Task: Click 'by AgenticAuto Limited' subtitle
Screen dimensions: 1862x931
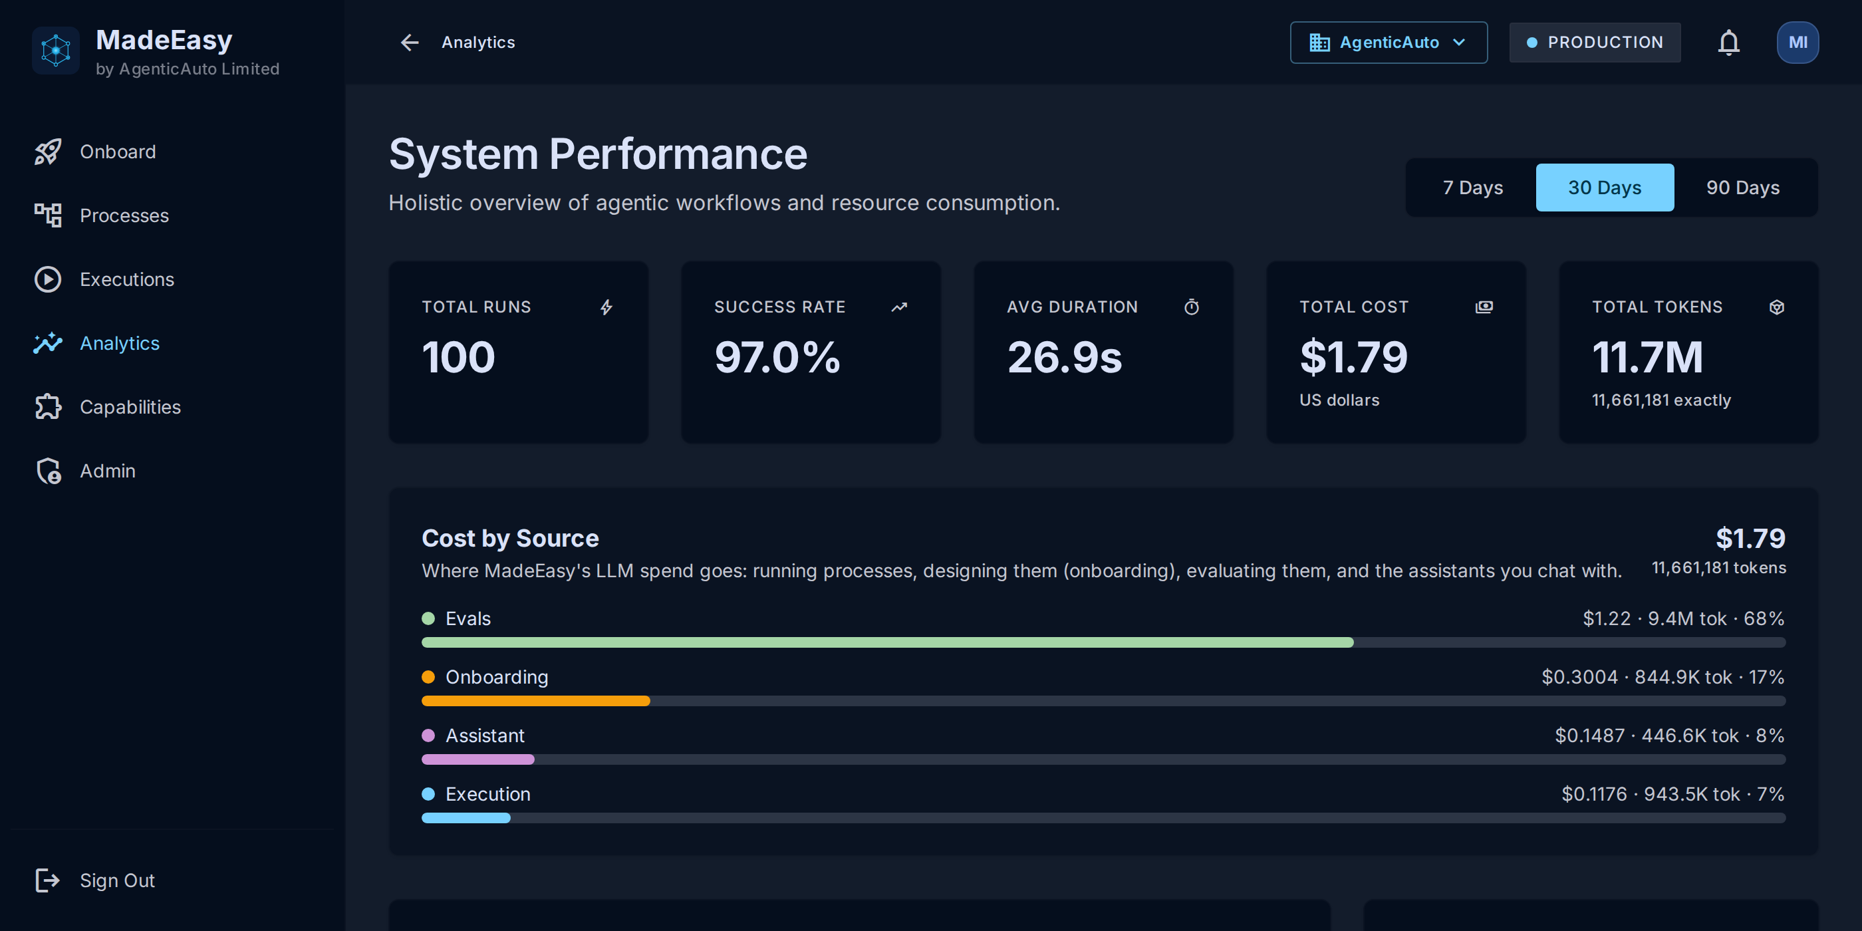Action: click(188, 69)
